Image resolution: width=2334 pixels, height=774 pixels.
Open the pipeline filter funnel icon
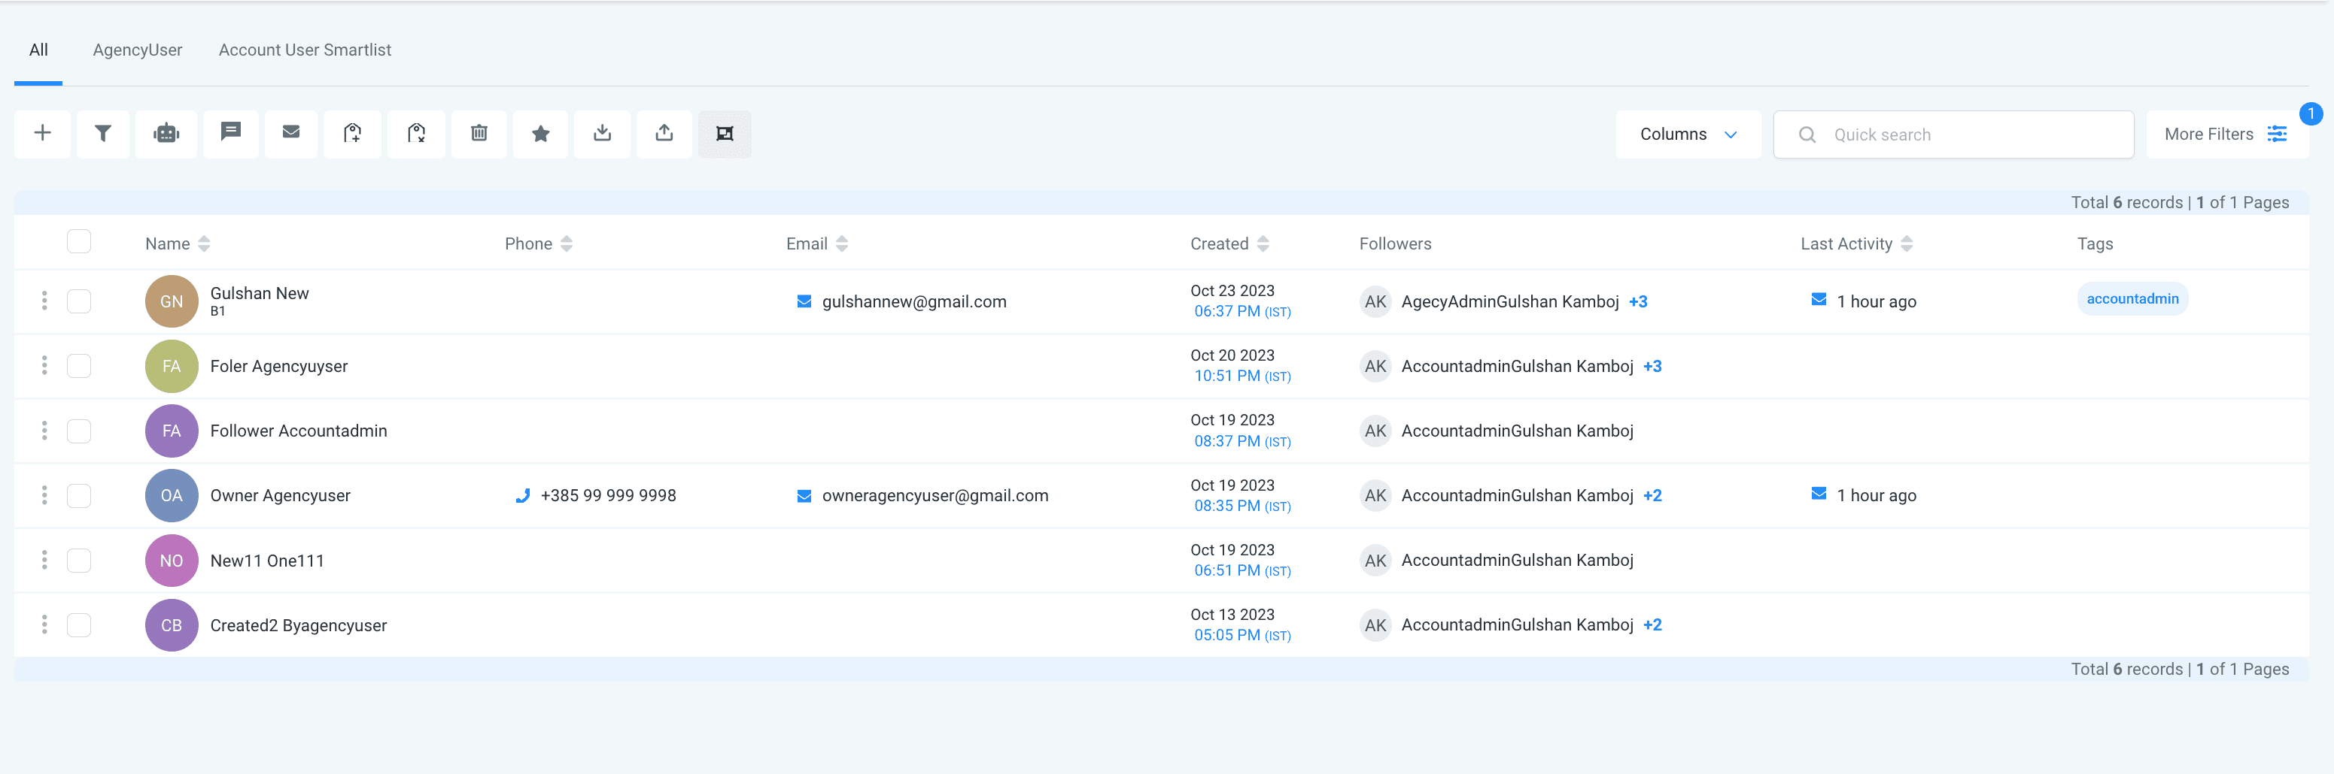pyautogui.click(x=103, y=134)
